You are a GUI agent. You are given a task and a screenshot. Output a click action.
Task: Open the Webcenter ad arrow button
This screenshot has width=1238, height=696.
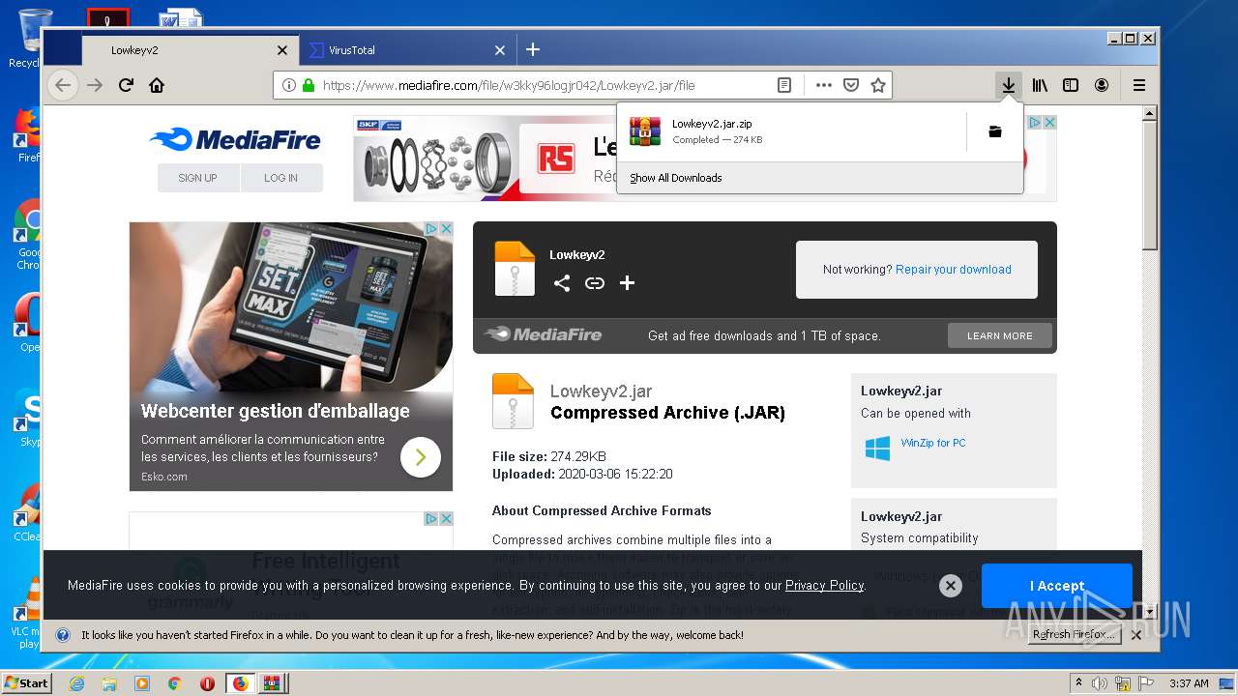point(421,457)
